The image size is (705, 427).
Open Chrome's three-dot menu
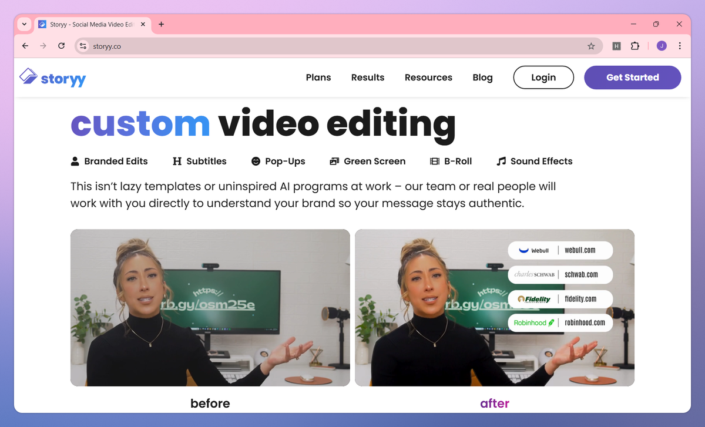pos(680,46)
